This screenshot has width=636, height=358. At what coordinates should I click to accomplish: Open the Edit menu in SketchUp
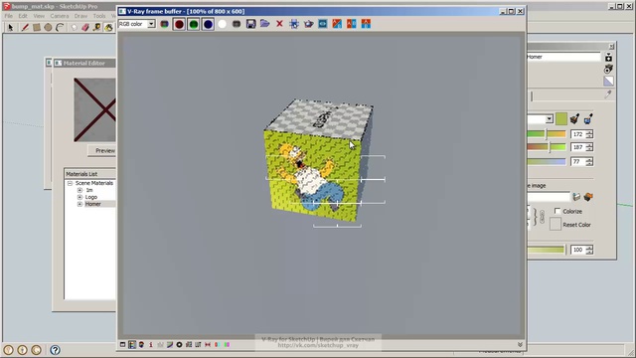23,16
